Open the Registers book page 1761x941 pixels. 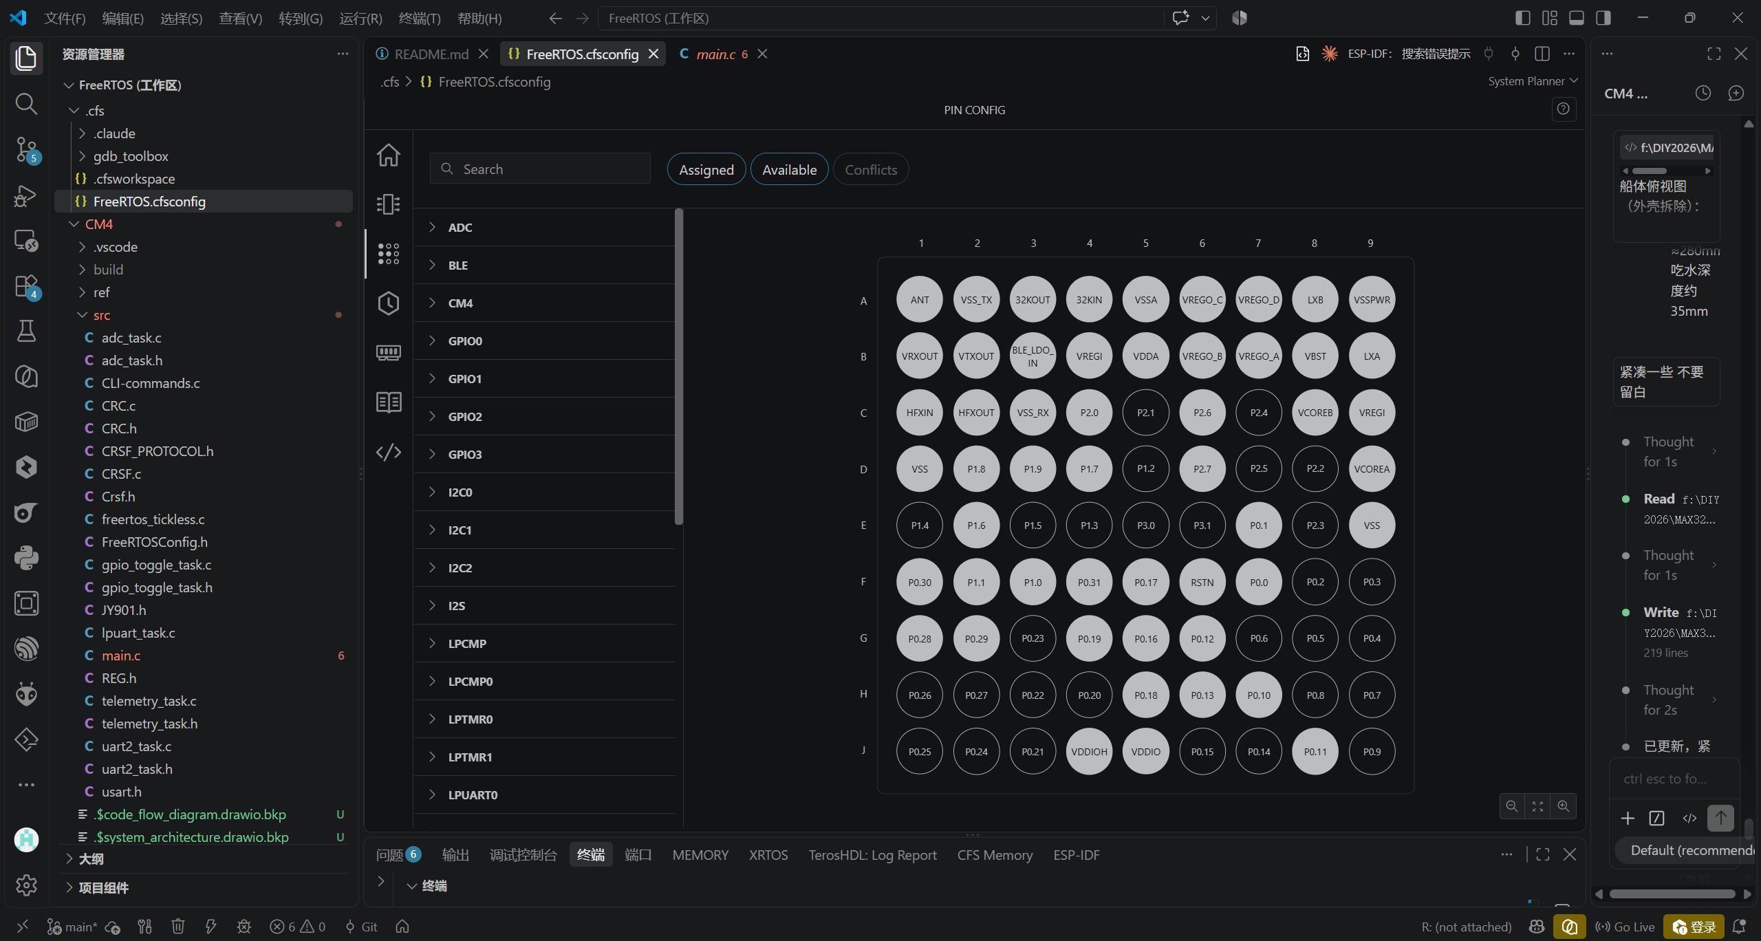coord(389,402)
